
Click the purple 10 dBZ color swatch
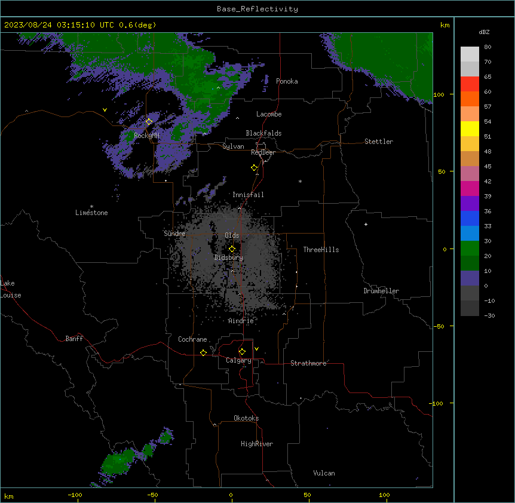(470, 278)
